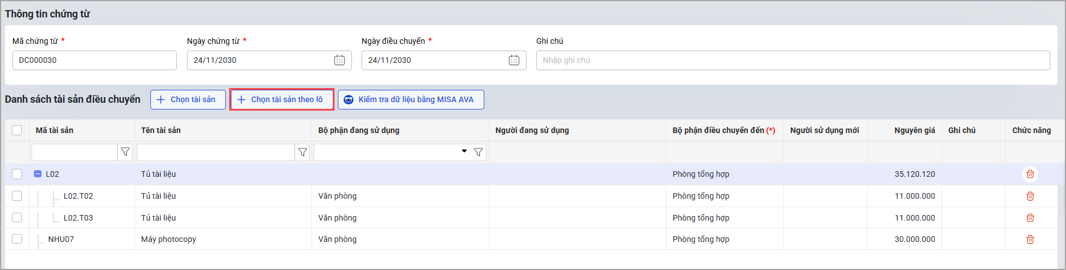Delete the NHU07 Máy photocopy row
1066x270 pixels.
coord(1030,239)
